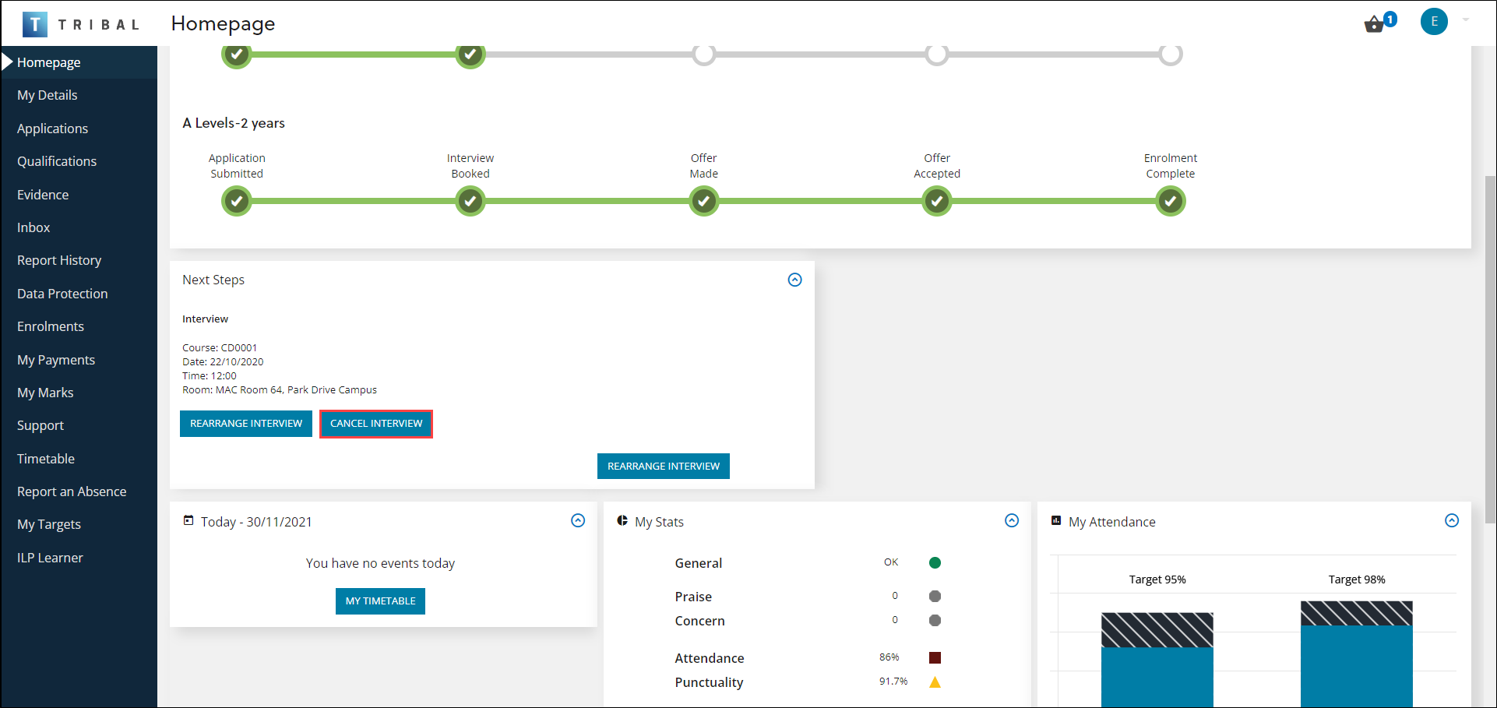Open Applications in the sidebar
This screenshot has height=708, width=1497.
click(52, 129)
